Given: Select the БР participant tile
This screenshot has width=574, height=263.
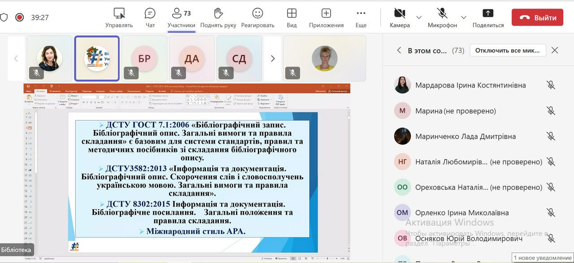Looking at the screenshot, I should [144, 58].
